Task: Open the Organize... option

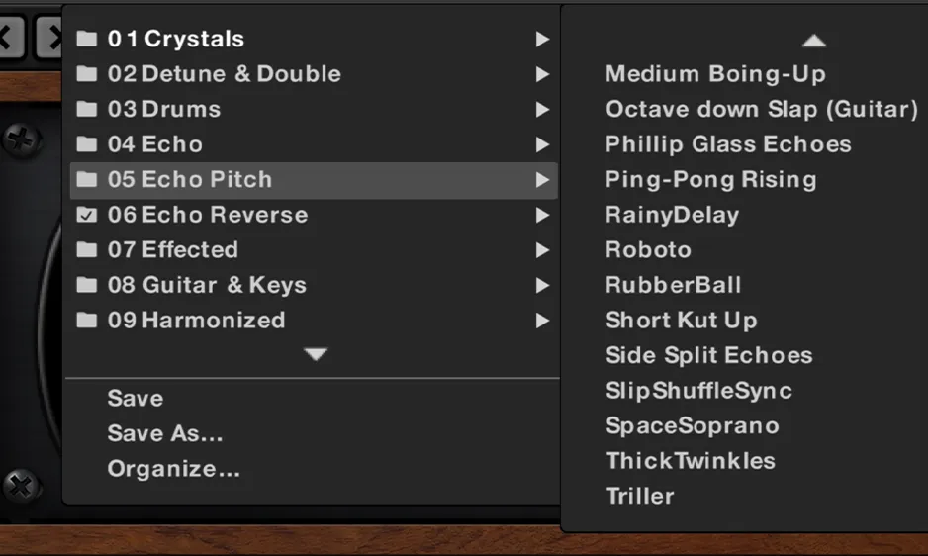Action: point(174,469)
